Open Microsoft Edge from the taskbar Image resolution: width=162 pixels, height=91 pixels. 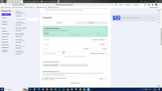tap(39, 89)
